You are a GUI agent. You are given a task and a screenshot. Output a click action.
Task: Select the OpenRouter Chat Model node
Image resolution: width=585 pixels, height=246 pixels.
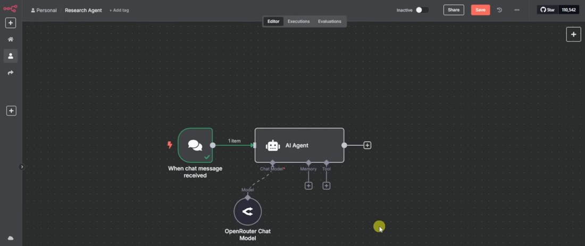coord(248,212)
